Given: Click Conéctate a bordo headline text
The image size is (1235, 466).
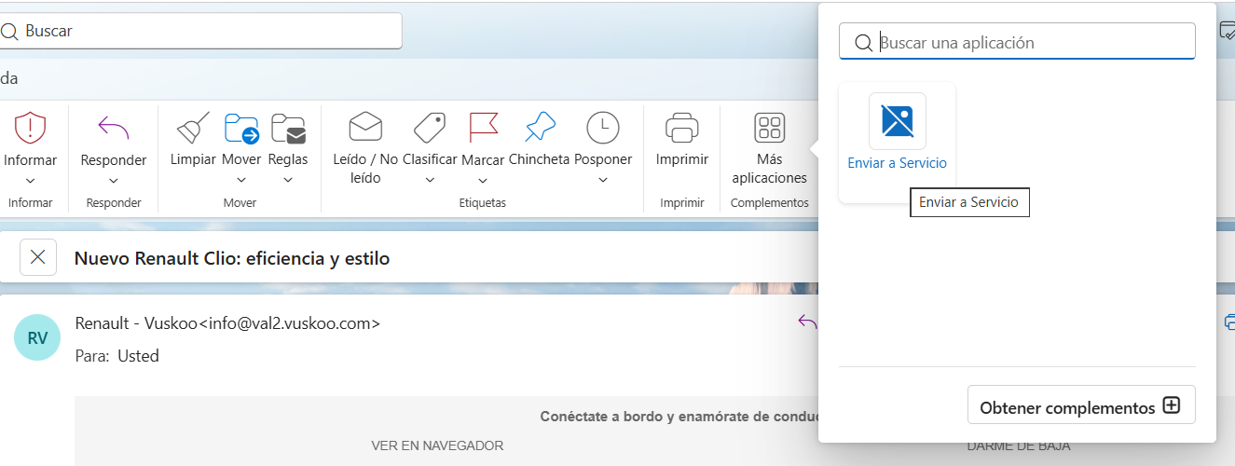Looking at the screenshot, I should [679, 417].
